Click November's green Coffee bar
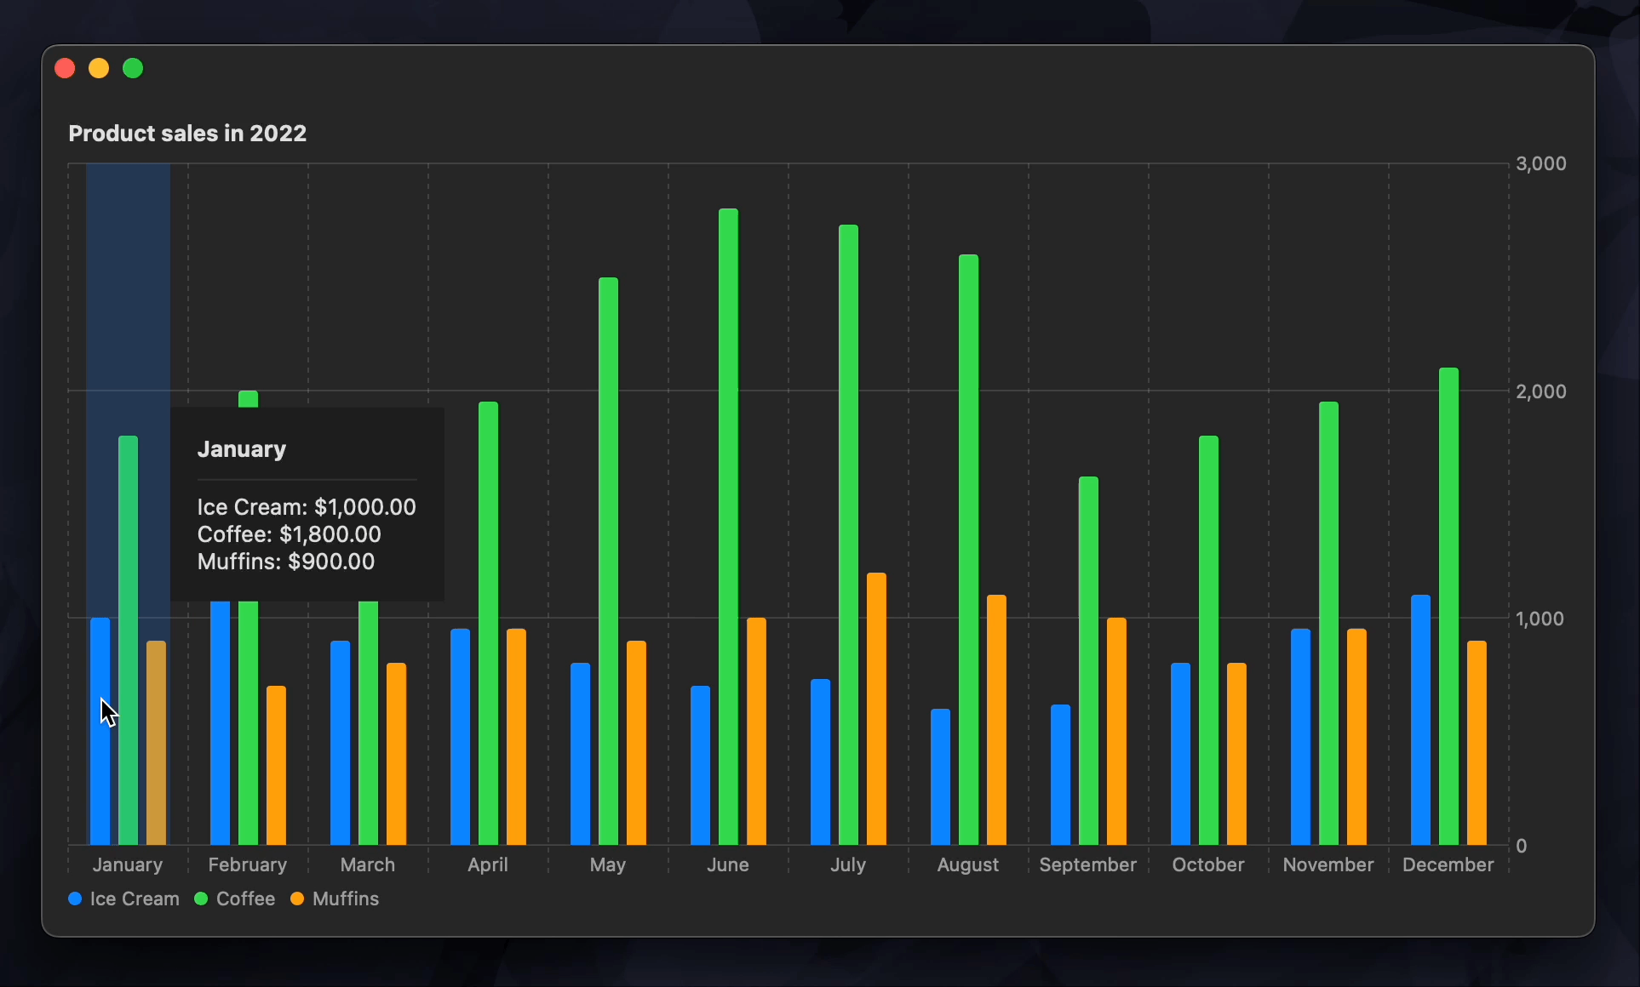The image size is (1640, 987). pos(1329,623)
